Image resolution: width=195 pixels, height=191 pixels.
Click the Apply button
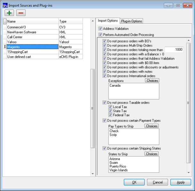point(181,182)
